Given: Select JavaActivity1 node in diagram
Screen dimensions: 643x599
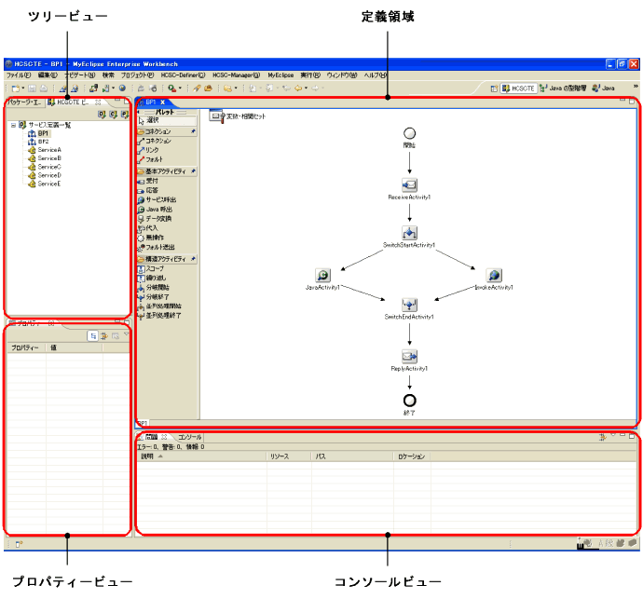Looking at the screenshot, I should click(x=322, y=275).
